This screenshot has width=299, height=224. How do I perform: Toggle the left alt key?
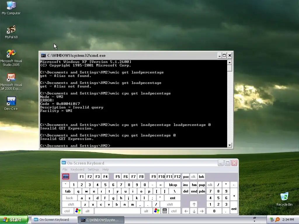click(x=87, y=211)
